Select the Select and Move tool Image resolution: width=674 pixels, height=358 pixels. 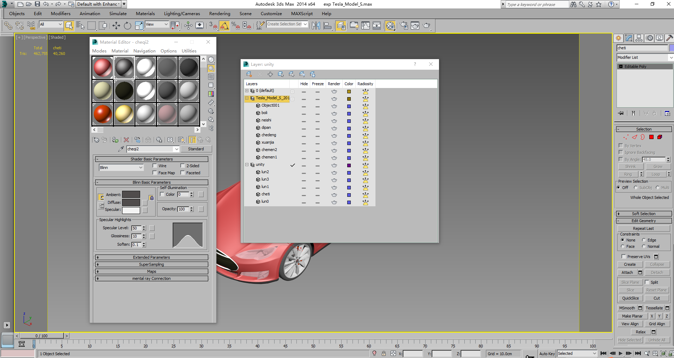tap(116, 25)
